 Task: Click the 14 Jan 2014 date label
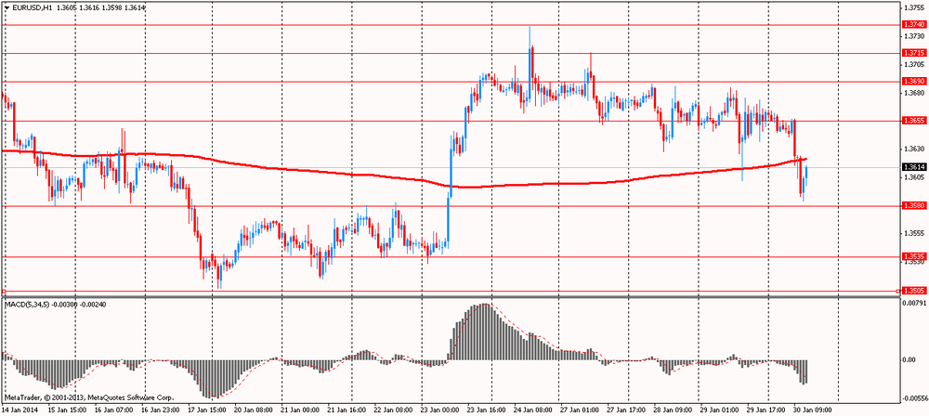[x=19, y=409]
